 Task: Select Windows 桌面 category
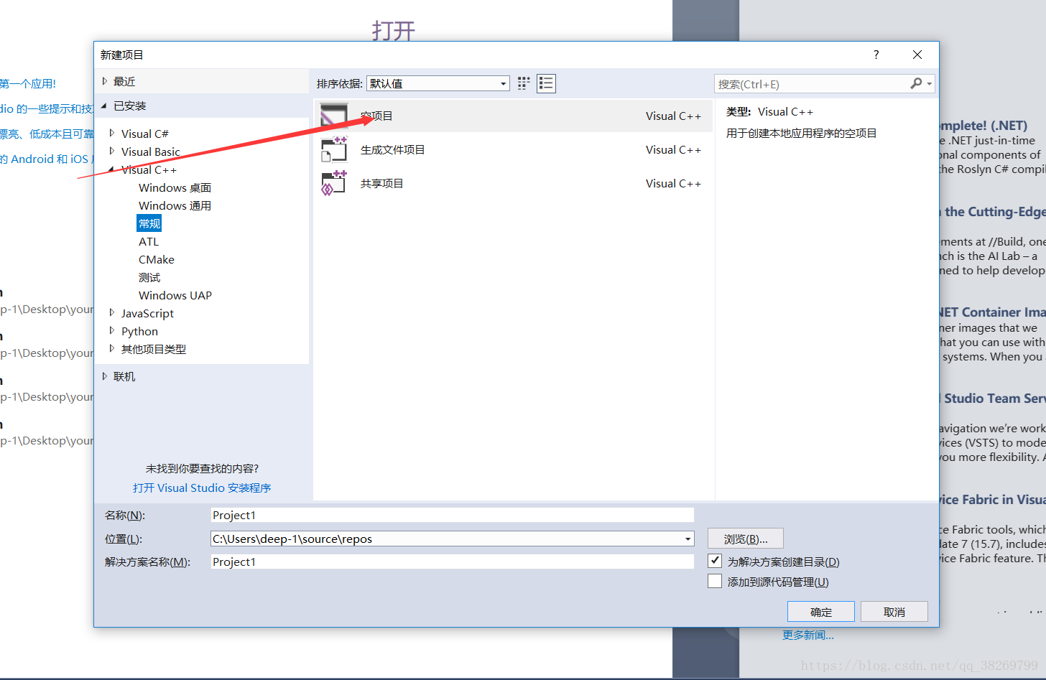coord(175,187)
